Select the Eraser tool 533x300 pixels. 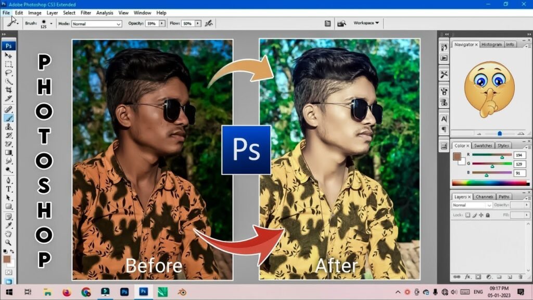tap(8, 144)
